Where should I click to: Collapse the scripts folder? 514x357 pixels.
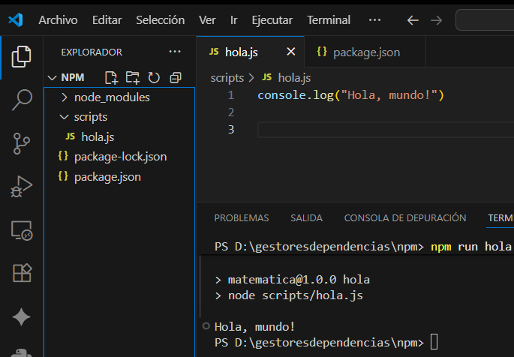point(90,117)
